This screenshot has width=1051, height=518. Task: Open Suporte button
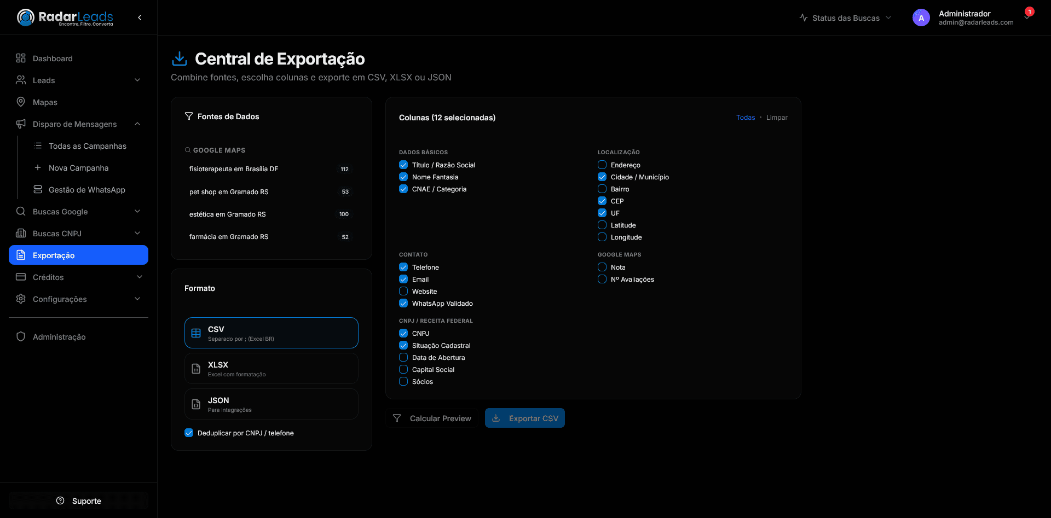pos(78,500)
